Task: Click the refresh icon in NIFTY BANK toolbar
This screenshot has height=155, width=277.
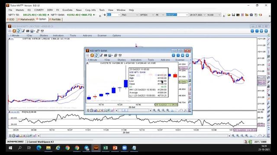Action: [97, 56]
